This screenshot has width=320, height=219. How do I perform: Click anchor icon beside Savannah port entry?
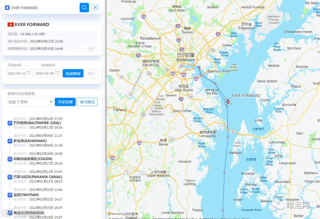click(10, 141)
